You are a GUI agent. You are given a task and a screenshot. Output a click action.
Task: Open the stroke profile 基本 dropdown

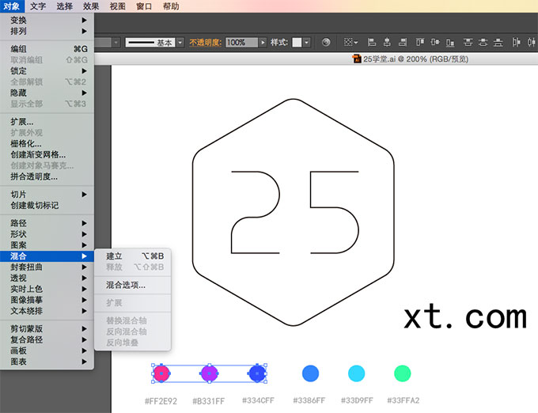tap(180, 42)
